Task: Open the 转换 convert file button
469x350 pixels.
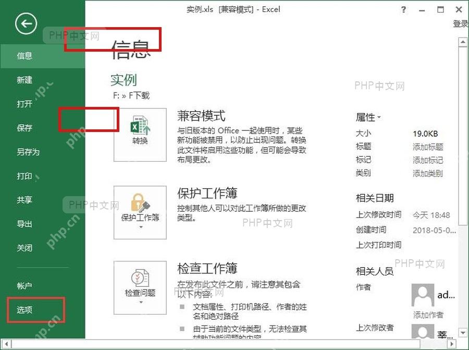Action: (x=140, y=135)
